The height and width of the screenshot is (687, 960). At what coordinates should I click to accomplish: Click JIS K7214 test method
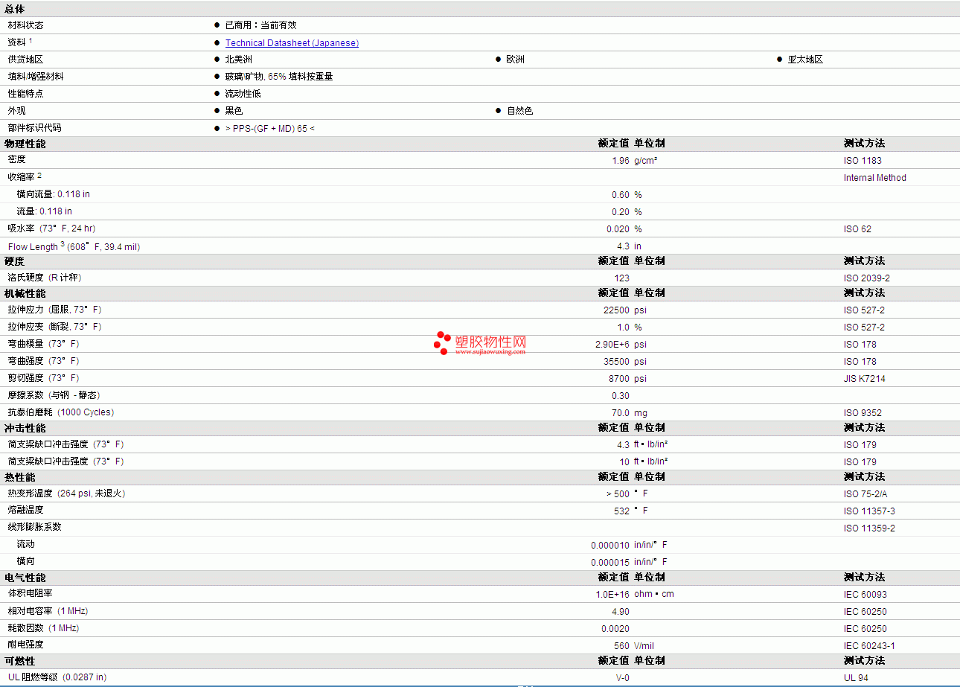[x=865, y=379]
